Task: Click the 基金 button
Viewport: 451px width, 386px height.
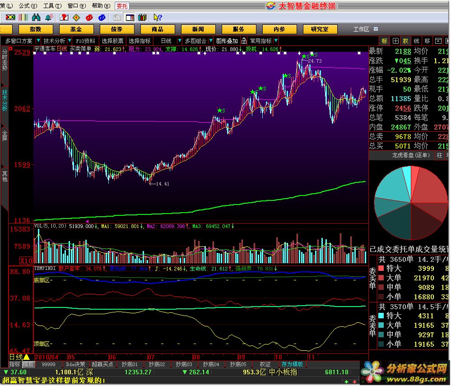Action: coord(76,29)
